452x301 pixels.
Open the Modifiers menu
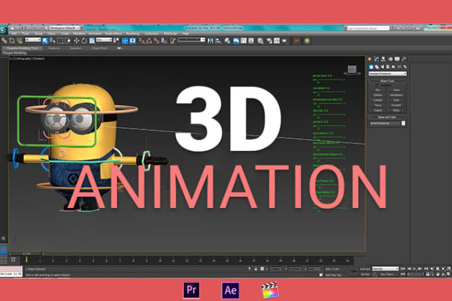point(79,34)
